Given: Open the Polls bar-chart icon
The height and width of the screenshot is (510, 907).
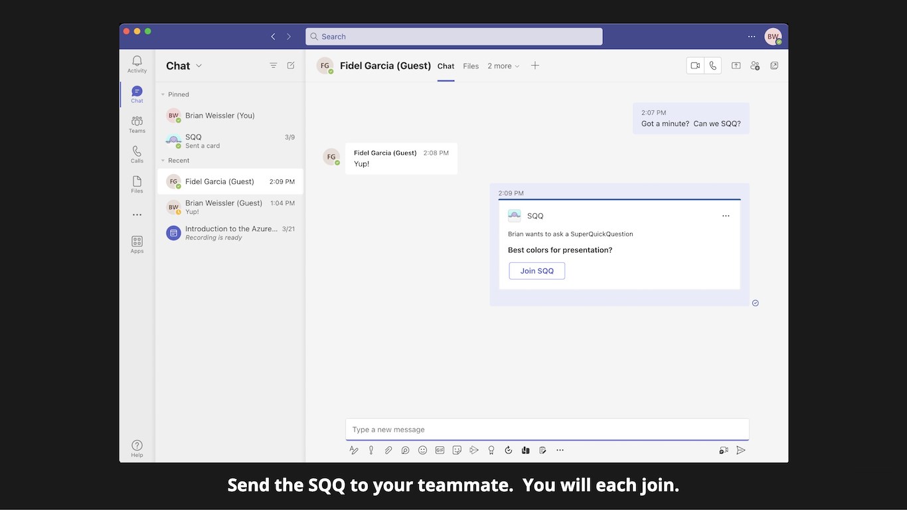Looking at the screenshot, I should 525,450.
